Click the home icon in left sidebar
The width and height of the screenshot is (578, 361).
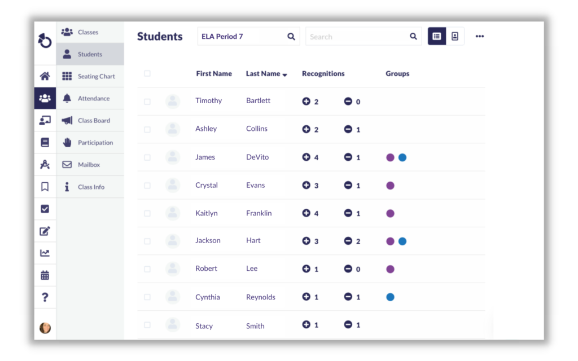[x=45, y=76]
